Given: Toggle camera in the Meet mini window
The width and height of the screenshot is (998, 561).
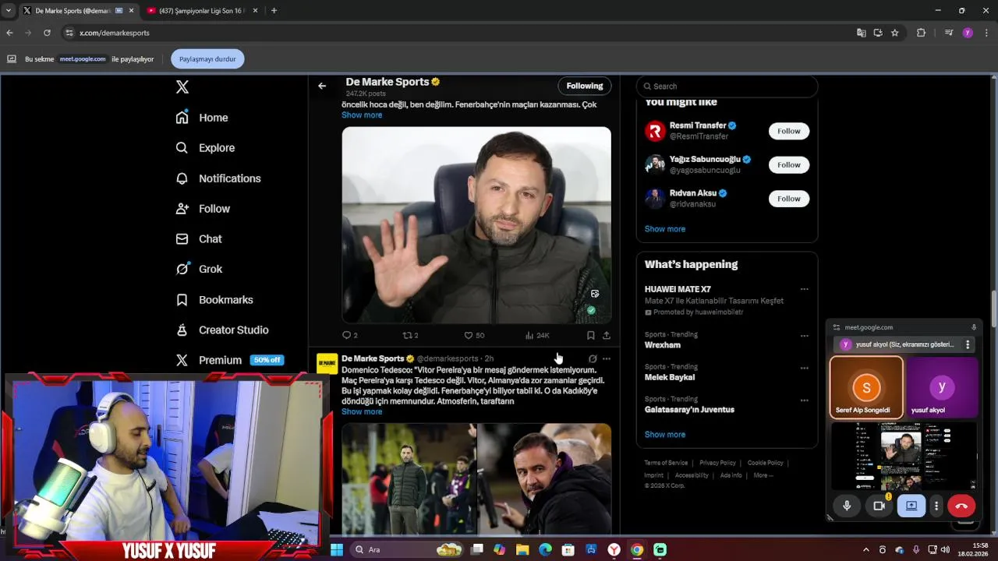Looking at the screenshot, I should click(x=879, y=506).
